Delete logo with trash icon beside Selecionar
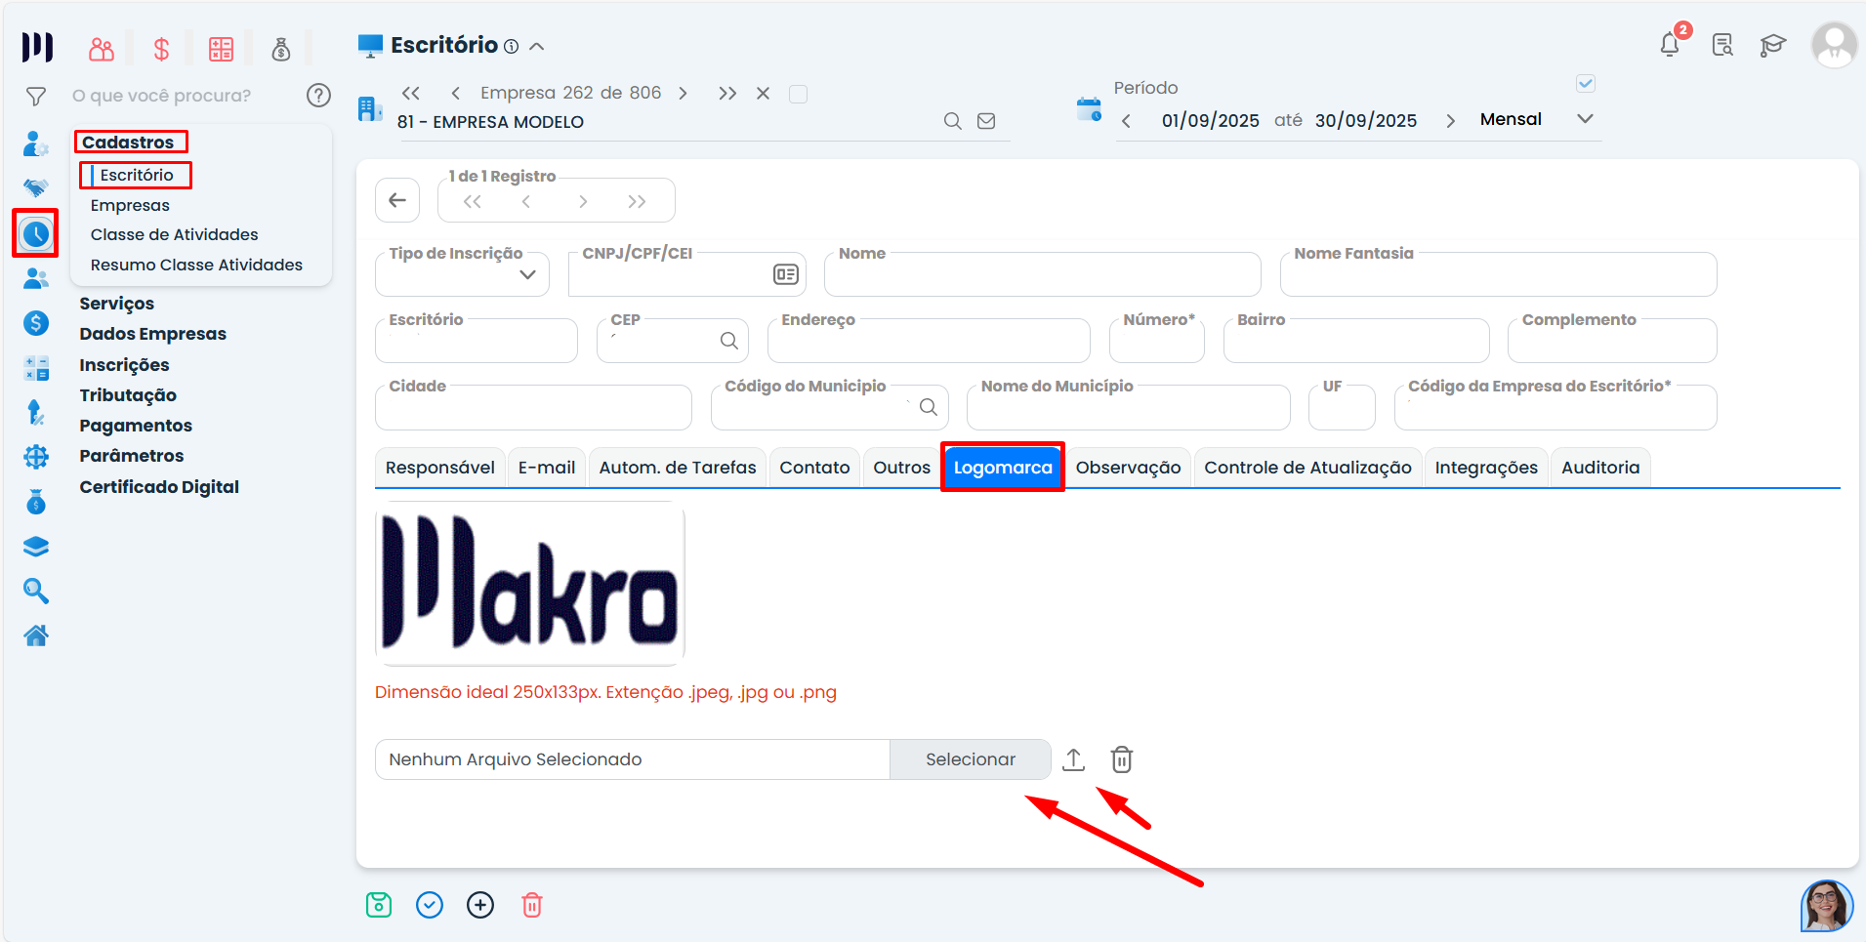The width and height of the screenshot is (1866, 942). (x=1121, y=759)
